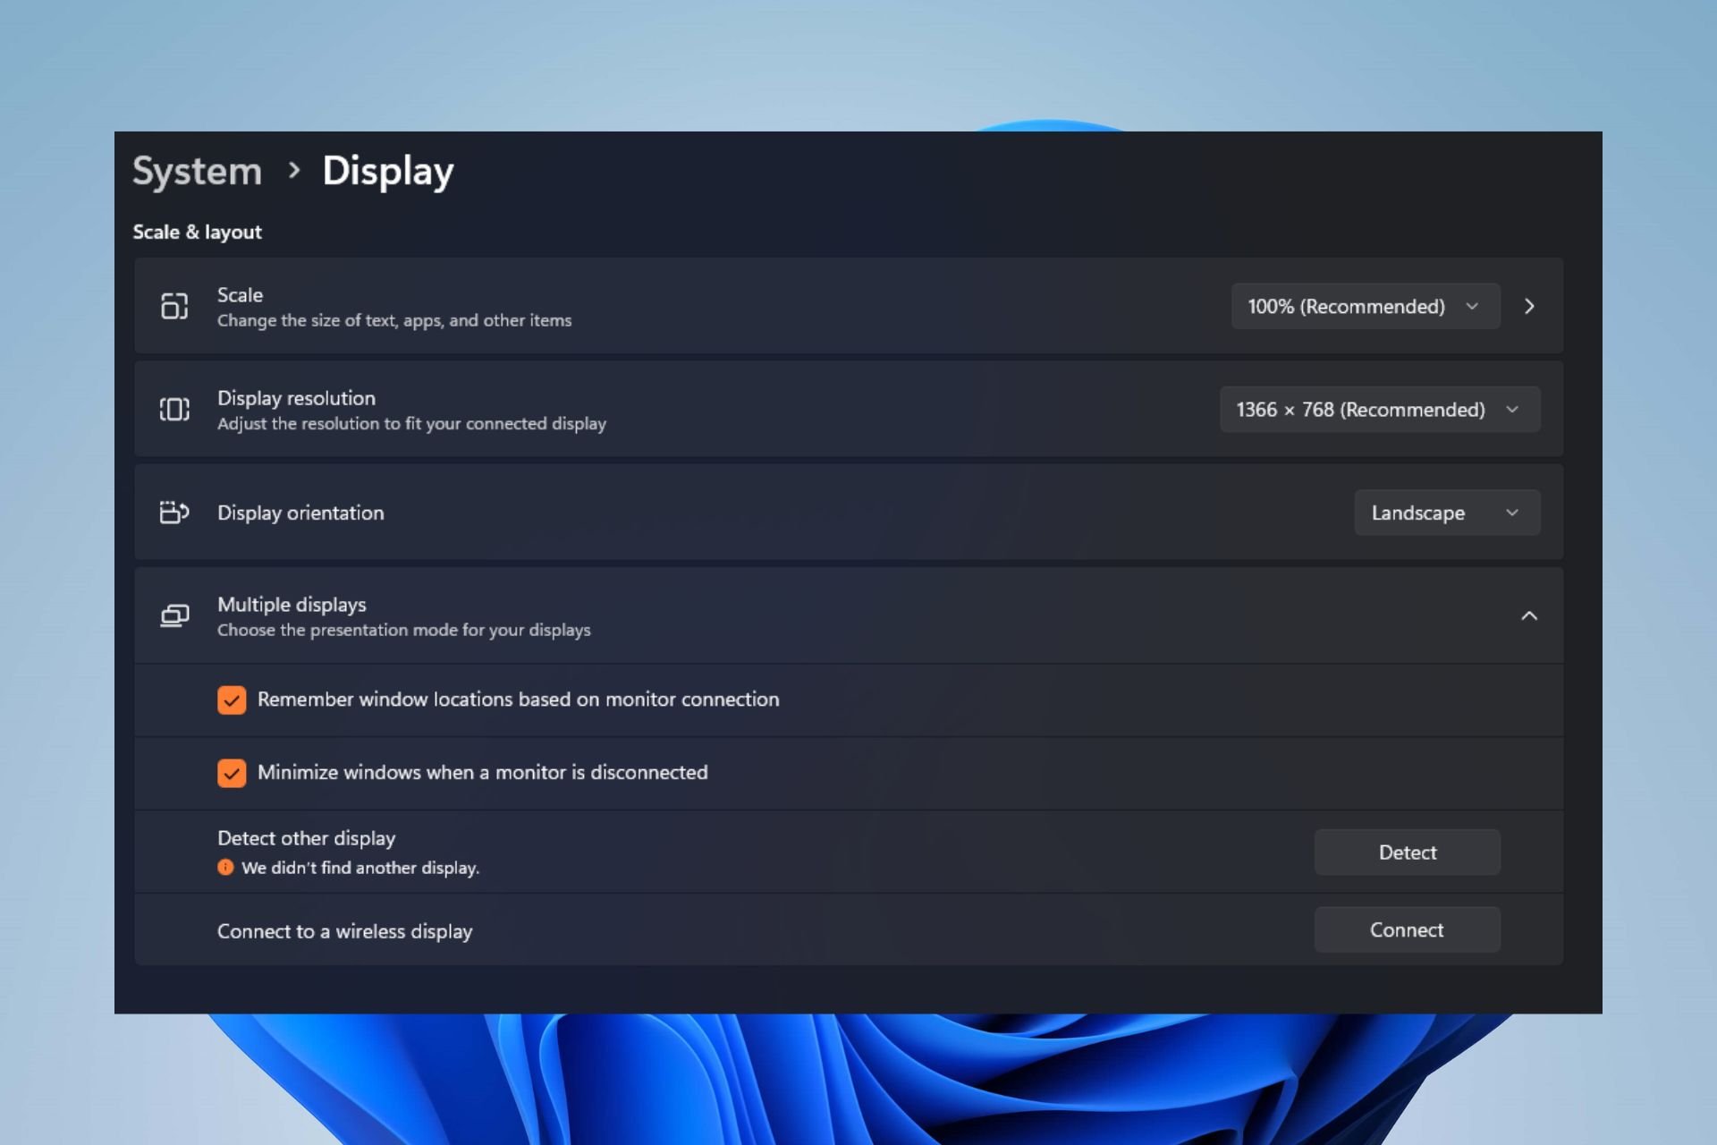Open the Scale percentage dropdown
The width and height of the screenshot is (1717, 1145).
coord(1366,306)
